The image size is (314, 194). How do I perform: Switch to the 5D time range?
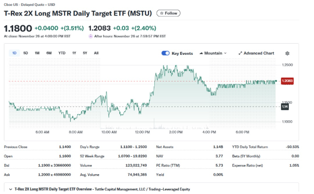[26, 53]
